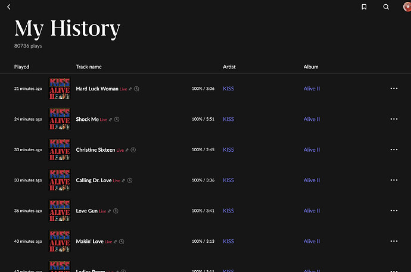Viewport: 411px width, 272px height.
Task: Open more options for Shock Me
Action: point(394,119)
